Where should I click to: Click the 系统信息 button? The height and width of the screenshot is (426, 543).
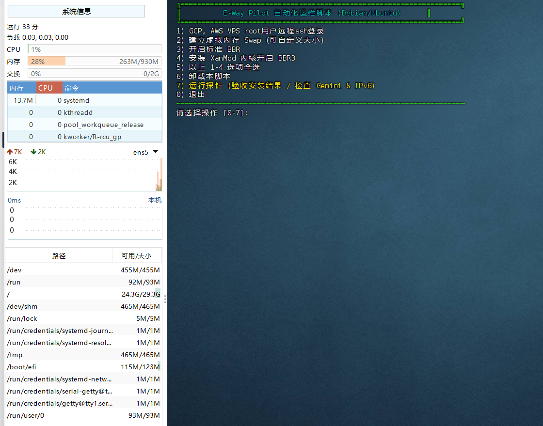pyautogui.click(x=77, y=11)
